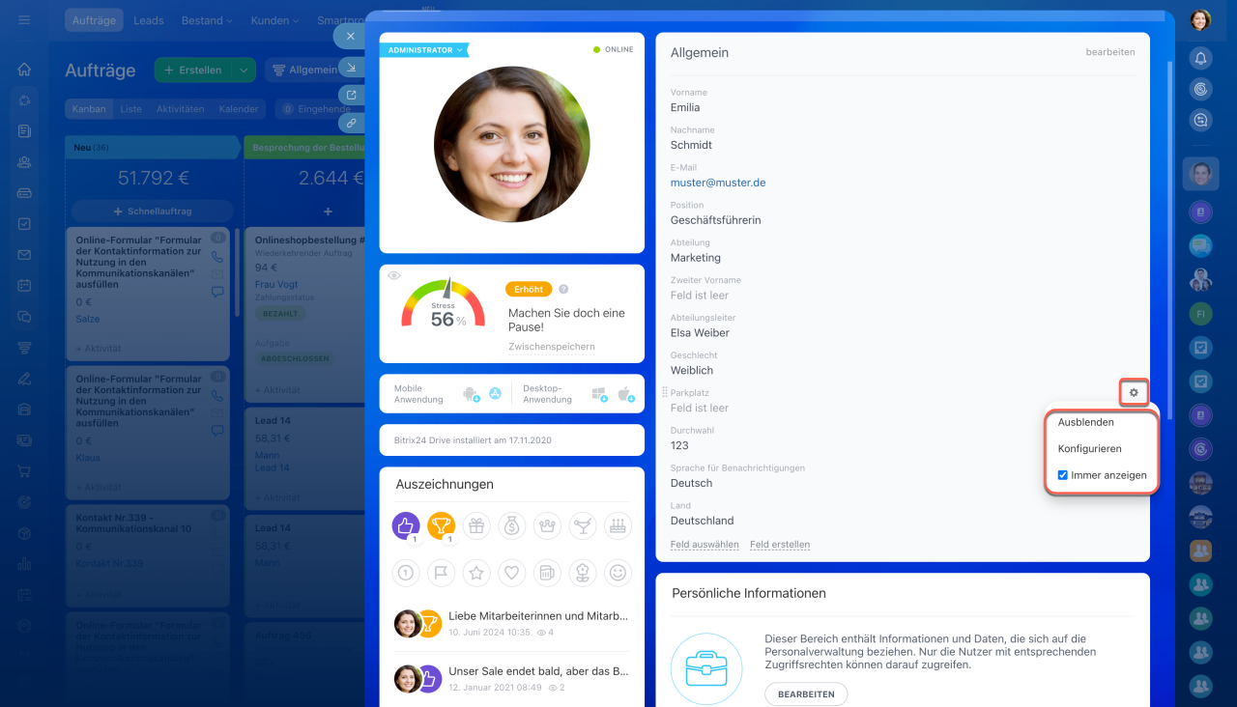Click the help question mark beside Erhöht
The height and width of the screenshot is (707, 1237).
(x=563, y=289)
